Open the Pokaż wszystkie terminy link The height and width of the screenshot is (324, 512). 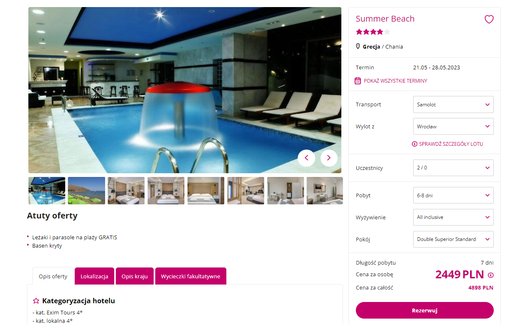395,81
